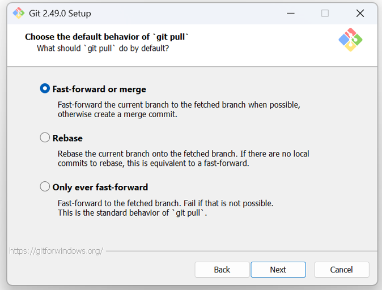This screenshot has width=382, height=290.
Task: Click the greyed-out maximize button
Action: pyautogui.click(x=325, y=13)
